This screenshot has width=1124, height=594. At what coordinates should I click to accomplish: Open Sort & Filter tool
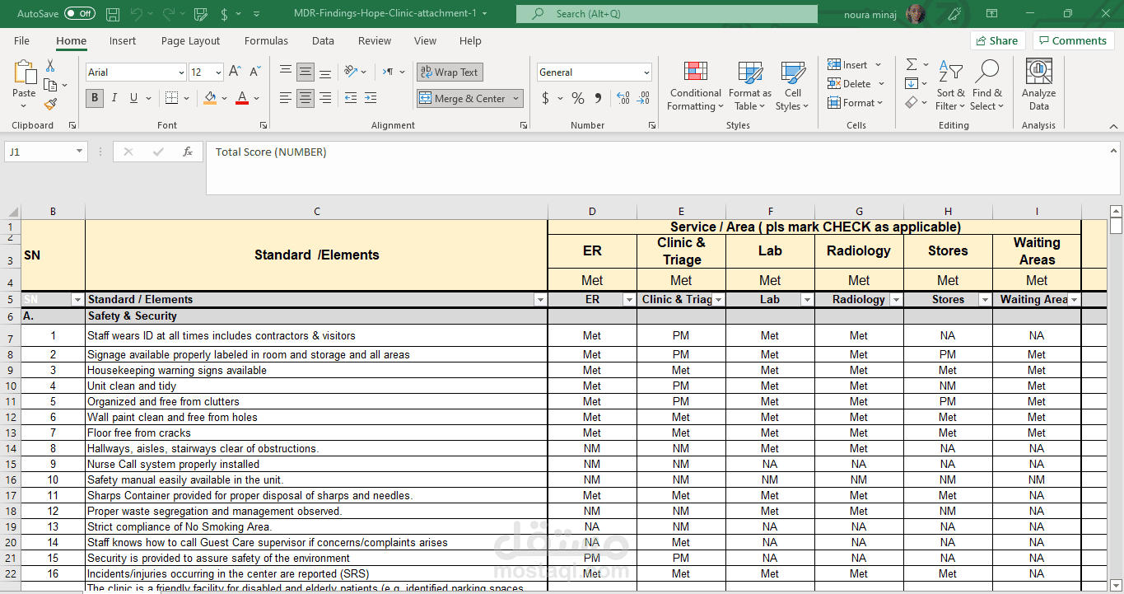coord(950,87)
